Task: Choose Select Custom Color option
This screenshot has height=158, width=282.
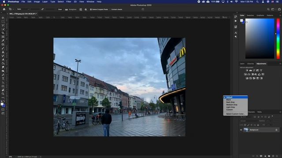Action: click(235, 114)
